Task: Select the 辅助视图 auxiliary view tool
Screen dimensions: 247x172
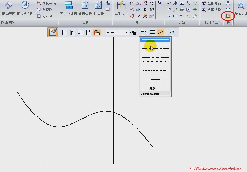Action: [8, 8]
